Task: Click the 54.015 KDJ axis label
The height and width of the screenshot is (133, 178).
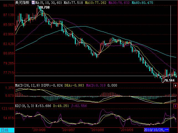Action: (9, 118)
